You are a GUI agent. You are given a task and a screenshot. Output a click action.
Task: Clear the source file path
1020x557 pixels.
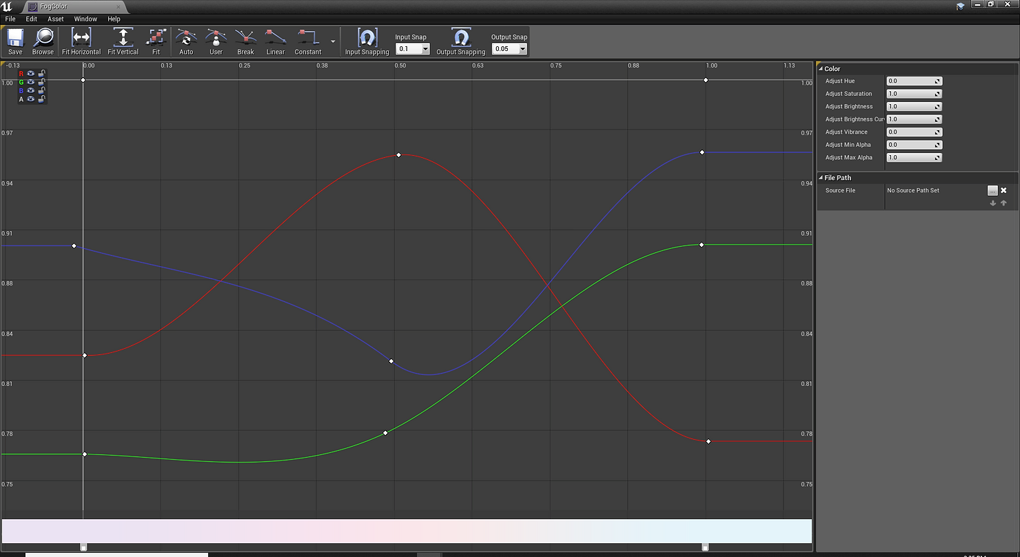click(1004, 190)
